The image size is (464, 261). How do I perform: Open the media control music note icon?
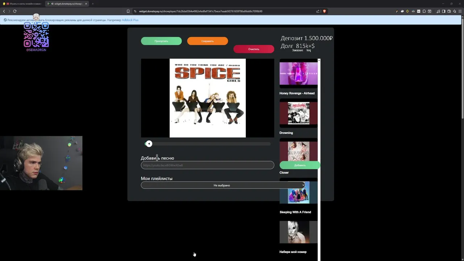[438, 11]
